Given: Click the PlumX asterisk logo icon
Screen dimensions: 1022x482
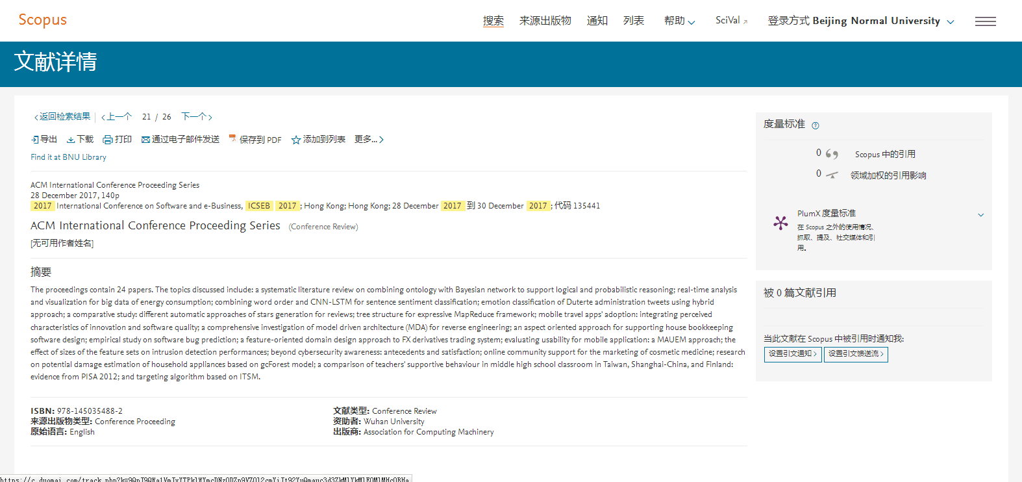Looking at the screenshot, I should (780, 223).
